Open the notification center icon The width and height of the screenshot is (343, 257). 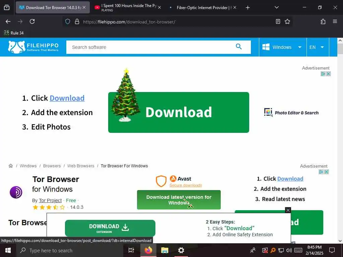(332, 250)
